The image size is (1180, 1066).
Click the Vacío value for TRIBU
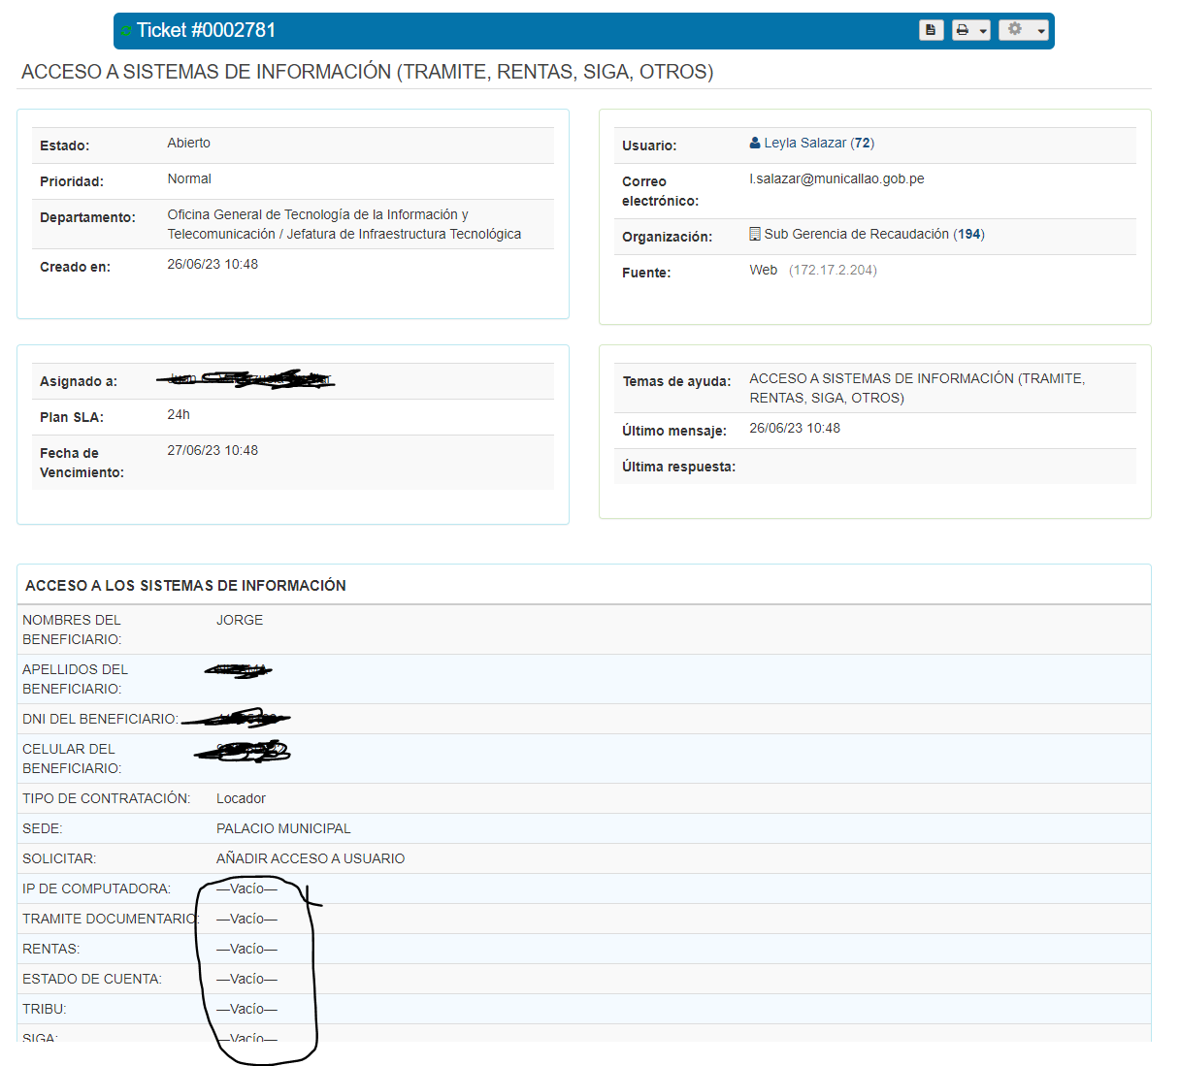pyautogui.click(x=246, y=1009)
